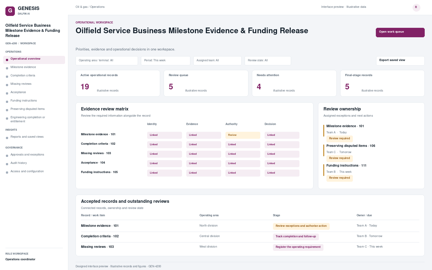This screenshot has height=270, width=432.
Task: Click the Team C · This week cell
Action: 370,247
